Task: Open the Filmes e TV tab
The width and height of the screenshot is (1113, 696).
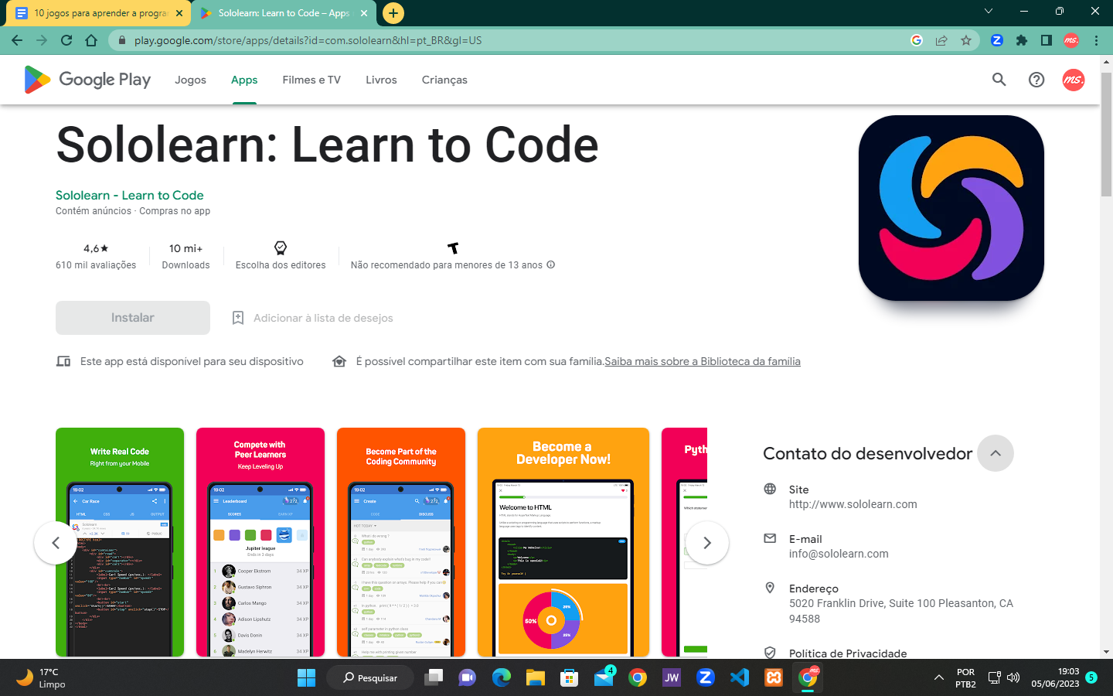Action: pos(311,80)
